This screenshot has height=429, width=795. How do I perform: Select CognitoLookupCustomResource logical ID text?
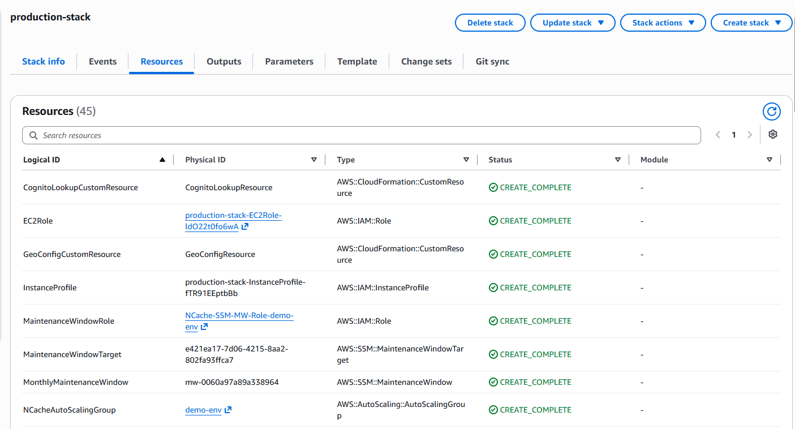(80, 187)
